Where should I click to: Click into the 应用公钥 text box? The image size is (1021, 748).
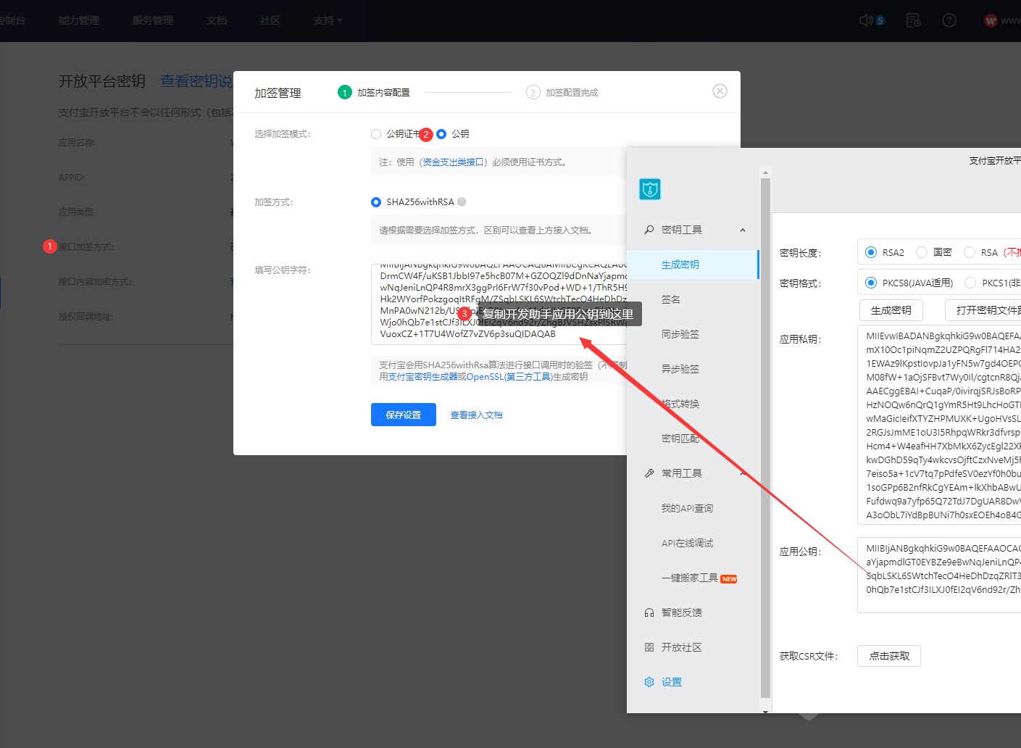click(939, 575)
